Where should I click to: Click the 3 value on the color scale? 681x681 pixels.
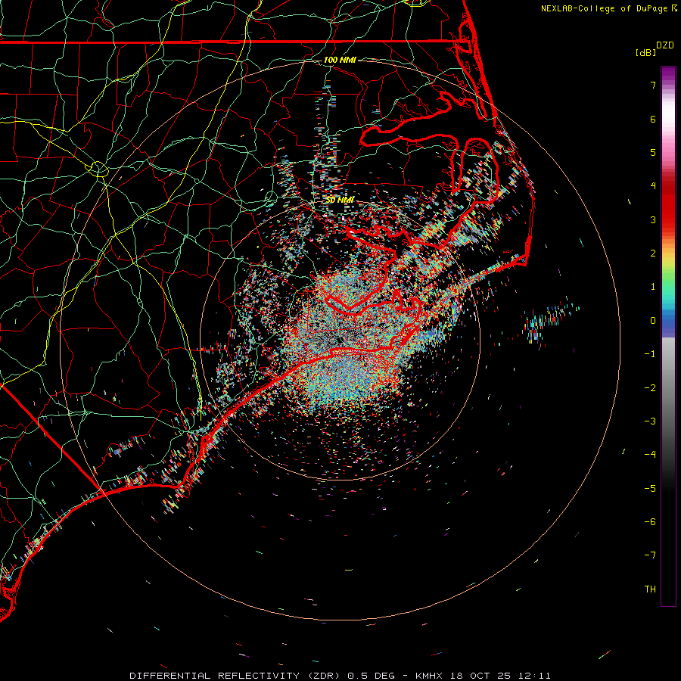tap(653, 219)
